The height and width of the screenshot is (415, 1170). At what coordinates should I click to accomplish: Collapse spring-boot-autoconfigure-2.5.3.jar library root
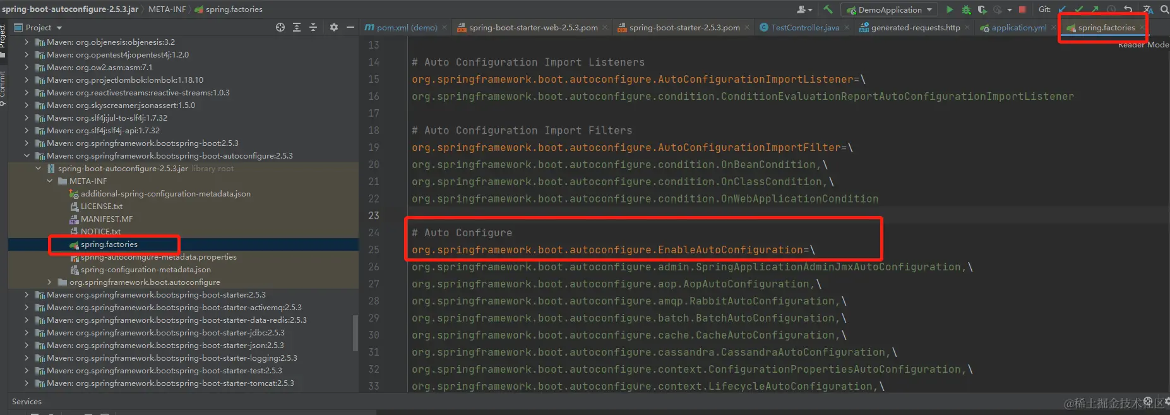click(x=39, y=169)
